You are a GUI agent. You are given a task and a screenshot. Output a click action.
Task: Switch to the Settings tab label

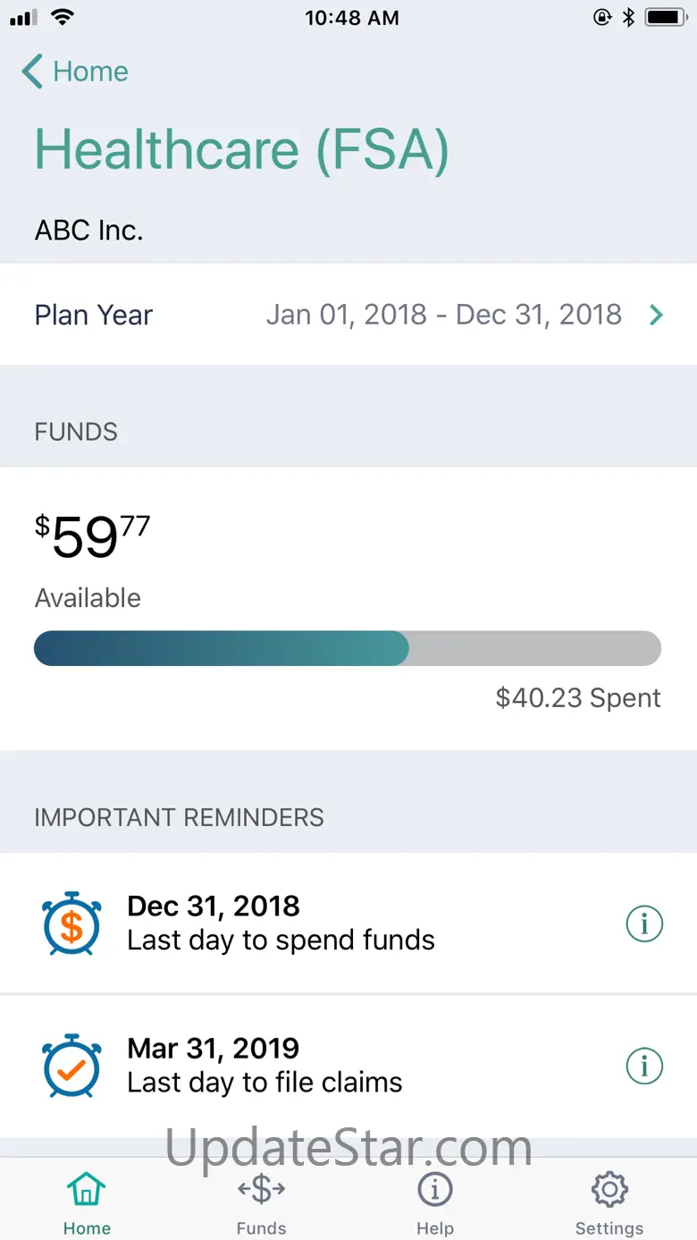609,1228
